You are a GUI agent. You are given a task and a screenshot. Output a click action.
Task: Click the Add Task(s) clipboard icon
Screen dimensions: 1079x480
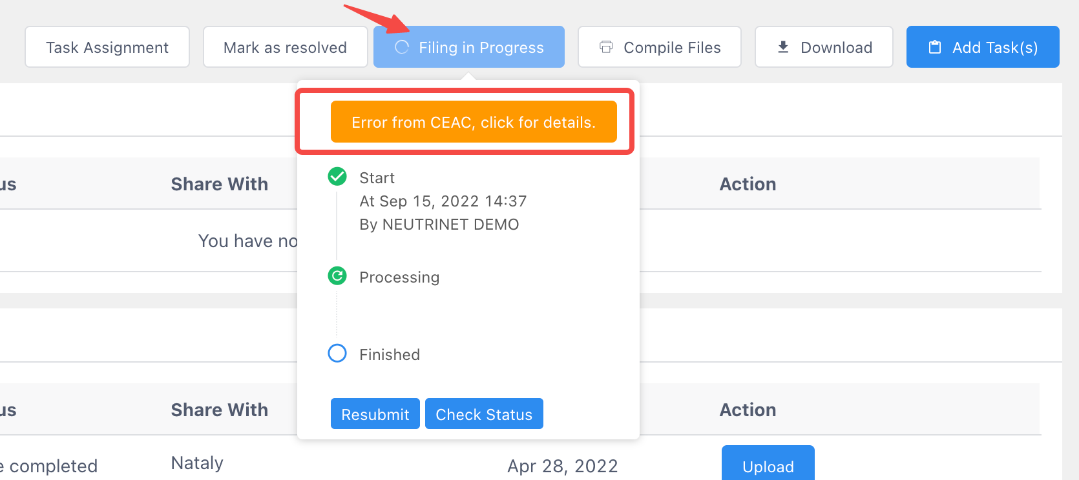point(935,47)
